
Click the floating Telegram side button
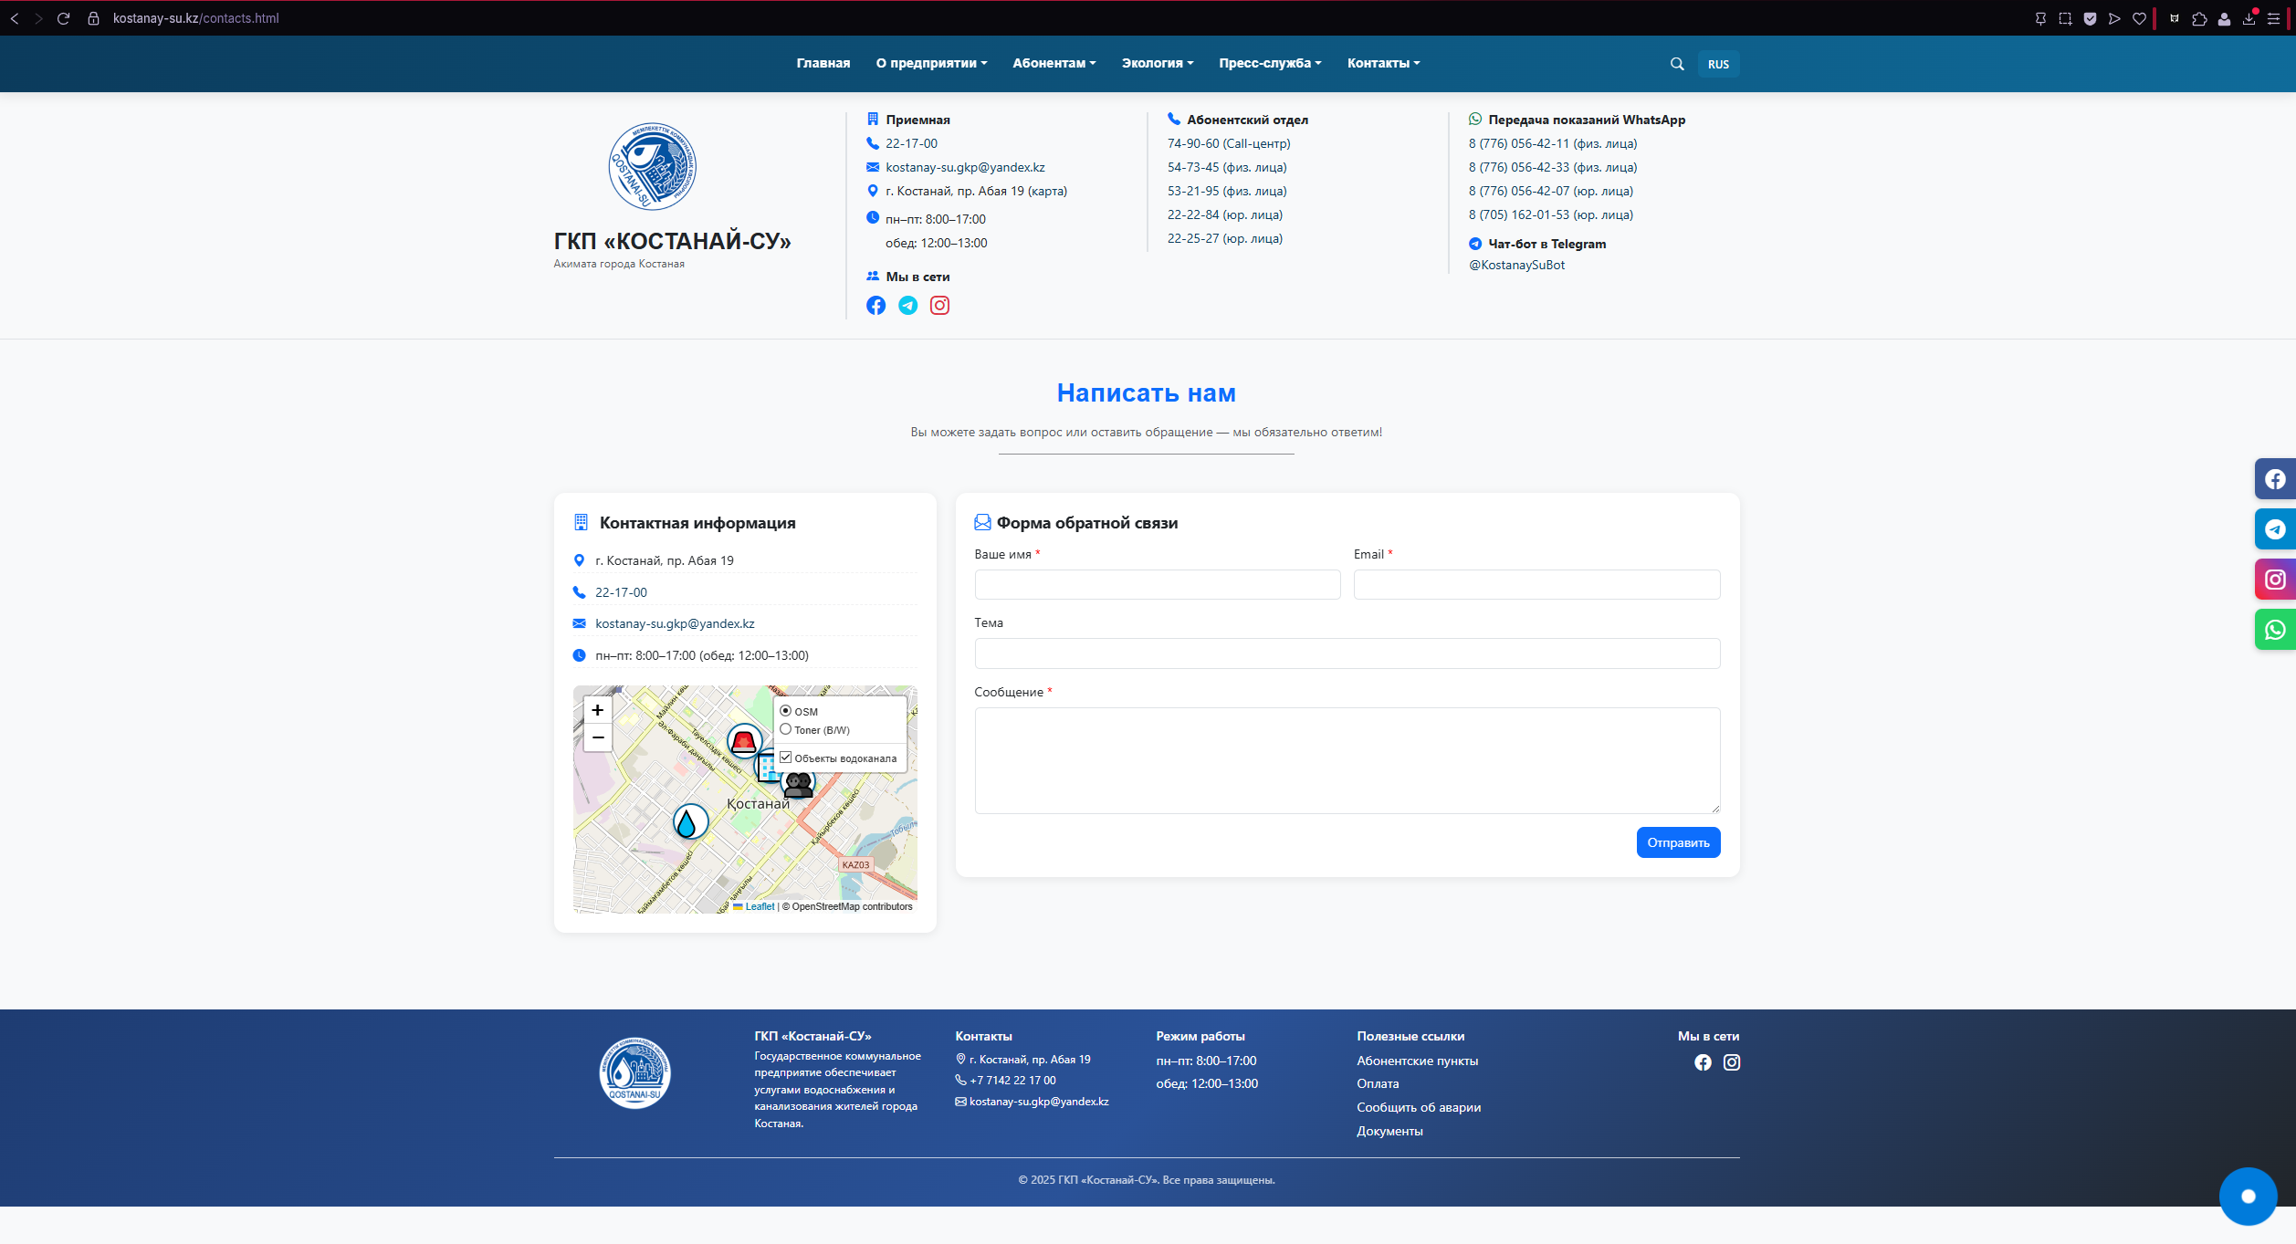pyautogui.click(x=2274, y=529)
